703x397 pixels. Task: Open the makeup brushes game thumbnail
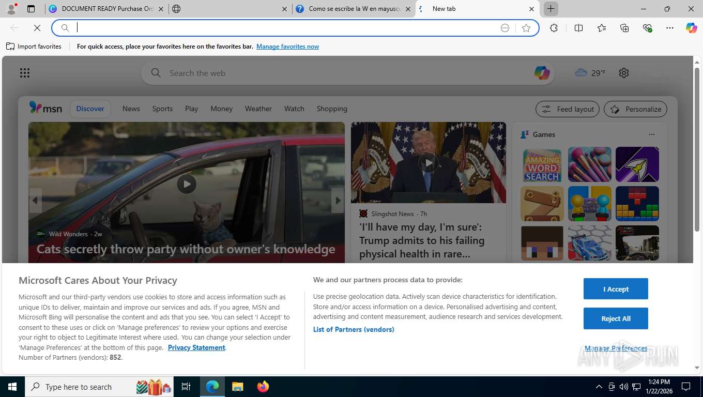pyautogui.click(x=590, y=164)
